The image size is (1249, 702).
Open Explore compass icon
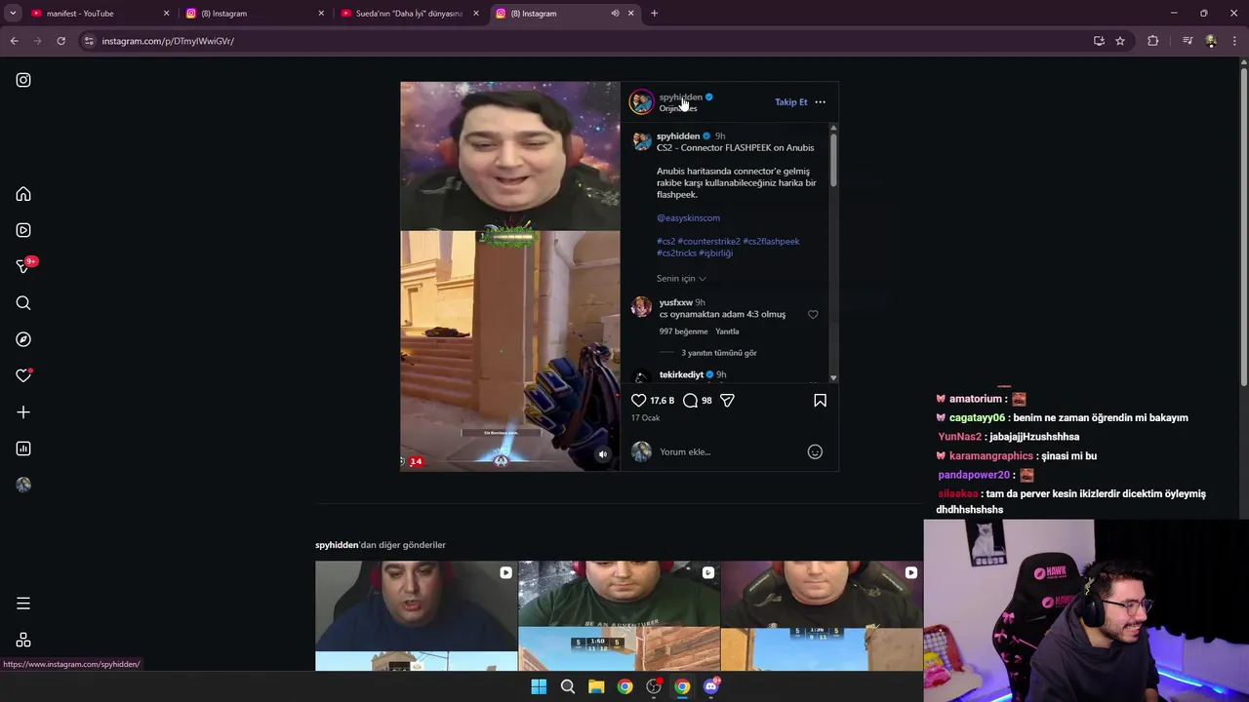click(x=23, y=339)
